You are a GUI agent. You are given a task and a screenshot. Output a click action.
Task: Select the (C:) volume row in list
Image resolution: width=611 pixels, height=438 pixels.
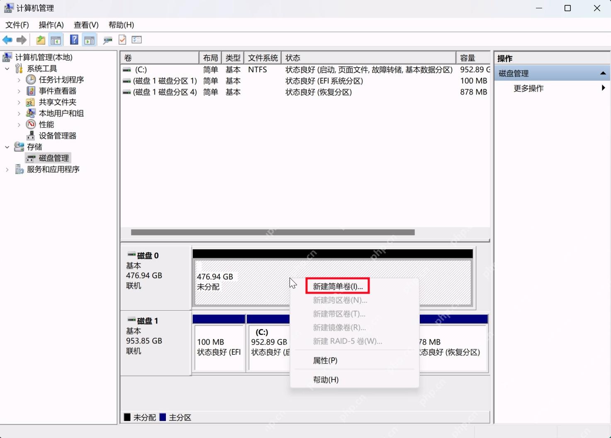coord(306,70)
